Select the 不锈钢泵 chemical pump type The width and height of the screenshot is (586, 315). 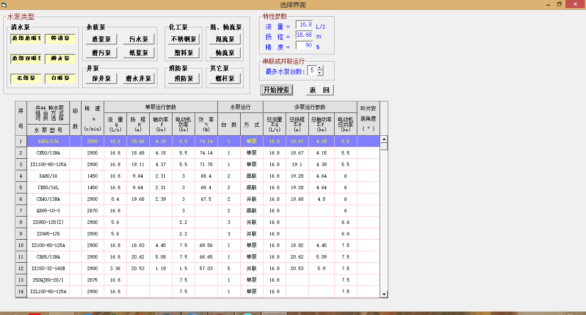pos(184,39)
